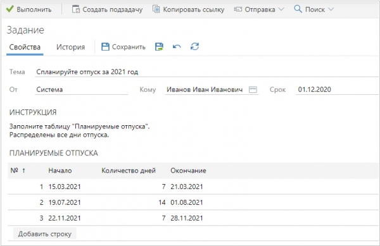Click the Копировать ссылку label
The width and height of the screenshot is (380, 246).
tap(194, 9)
